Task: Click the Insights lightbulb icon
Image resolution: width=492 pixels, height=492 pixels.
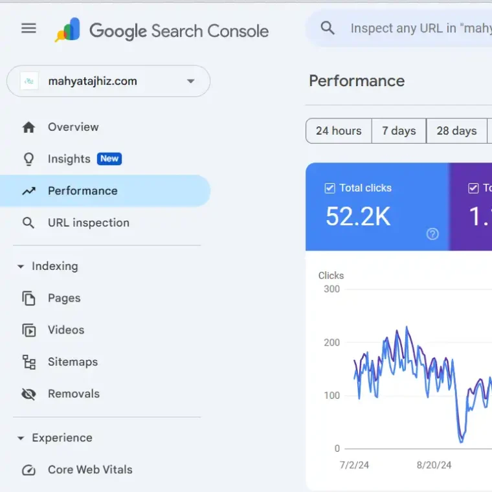Action: click(x=28, y=159)
